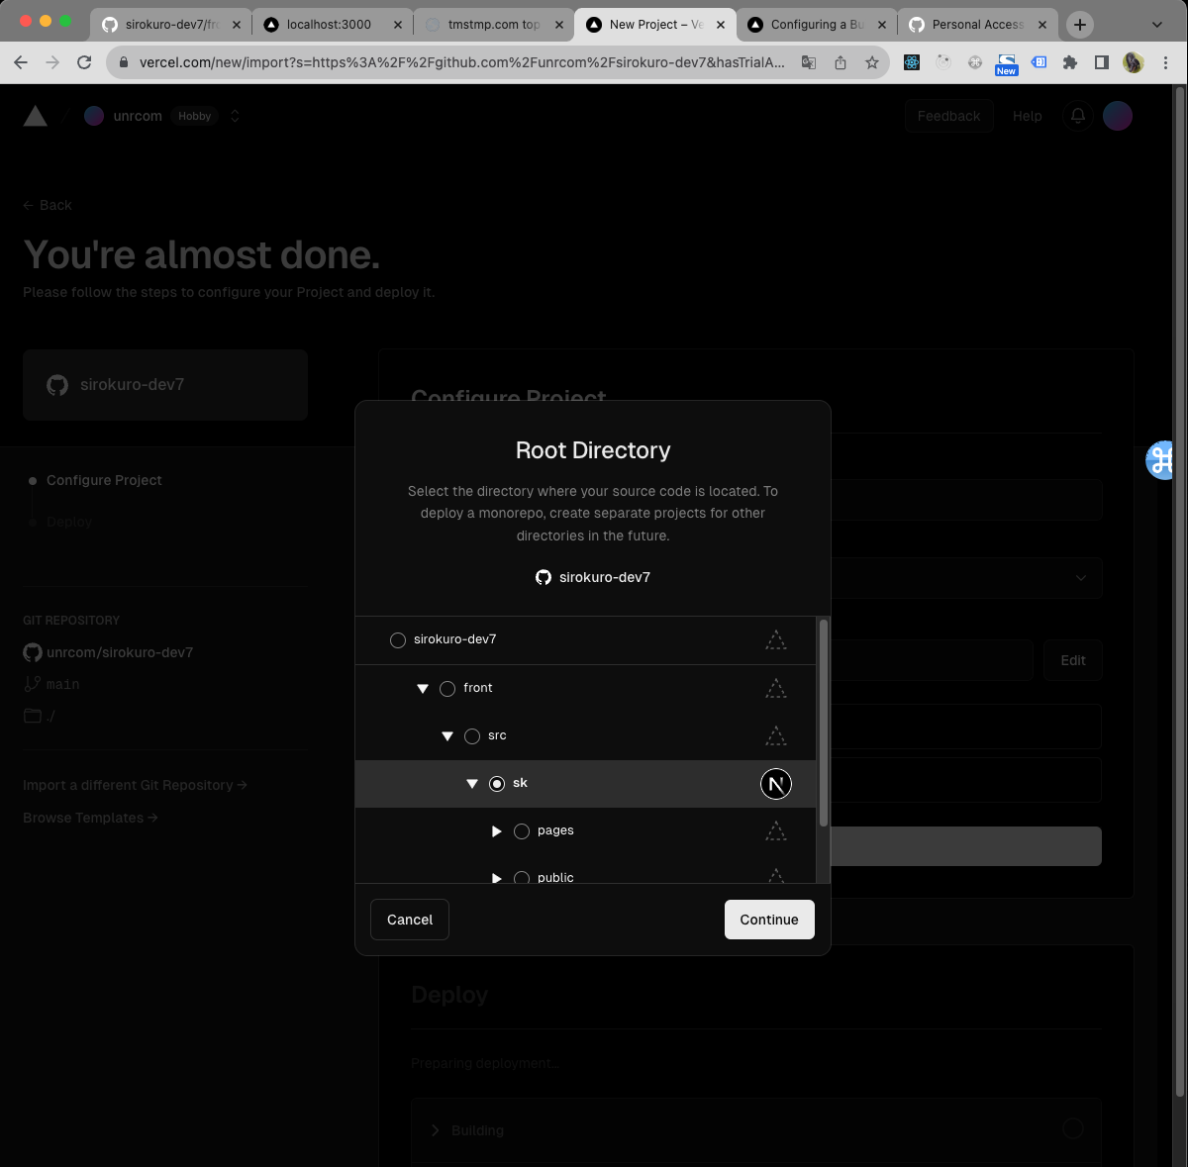The width and height of the screenshot is (1188, 1167).
Task: Go Back using the arrow link
Action: [48, 205]
